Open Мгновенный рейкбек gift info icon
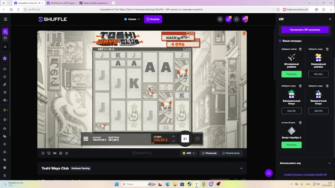Image resolution: width=335 pixels, height=188 pixels. 300,49
